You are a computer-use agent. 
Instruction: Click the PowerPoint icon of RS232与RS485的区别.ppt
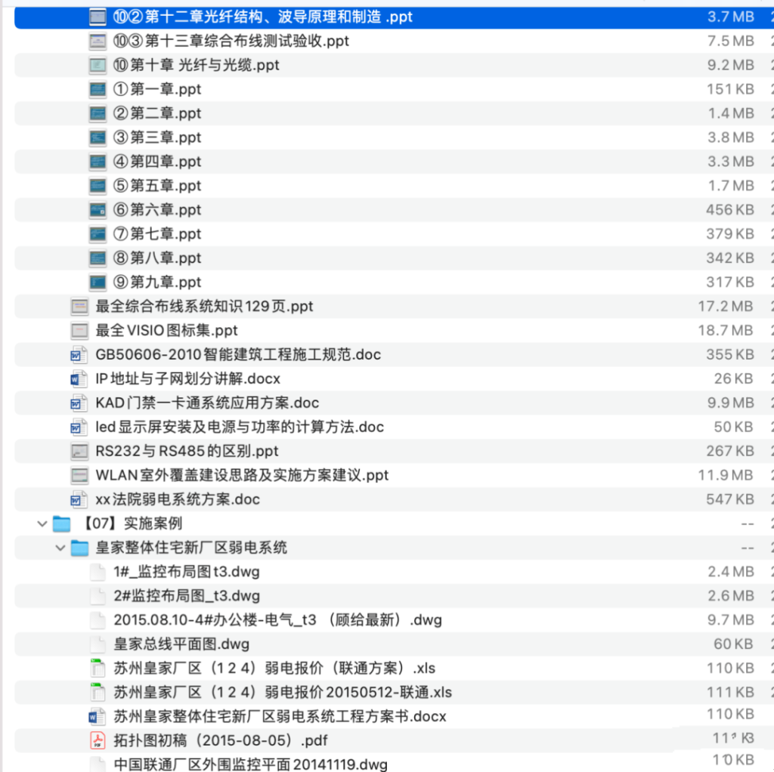79,451
